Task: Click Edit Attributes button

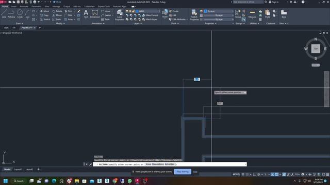Action: 177,20
